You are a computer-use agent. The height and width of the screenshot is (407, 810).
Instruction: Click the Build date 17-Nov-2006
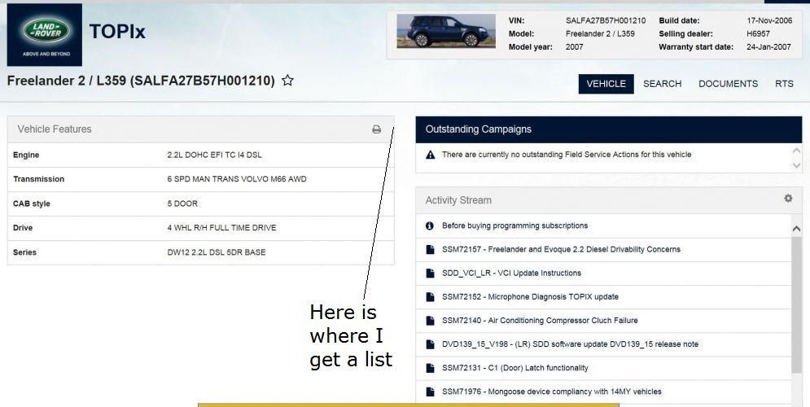(769, 20)
